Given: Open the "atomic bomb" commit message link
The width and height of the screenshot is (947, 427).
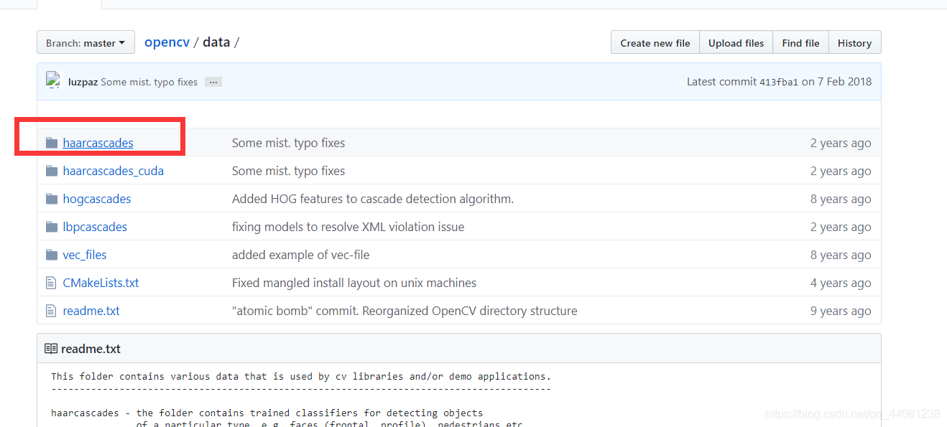Looking at the screenshot, I should (x=405, y=311).
